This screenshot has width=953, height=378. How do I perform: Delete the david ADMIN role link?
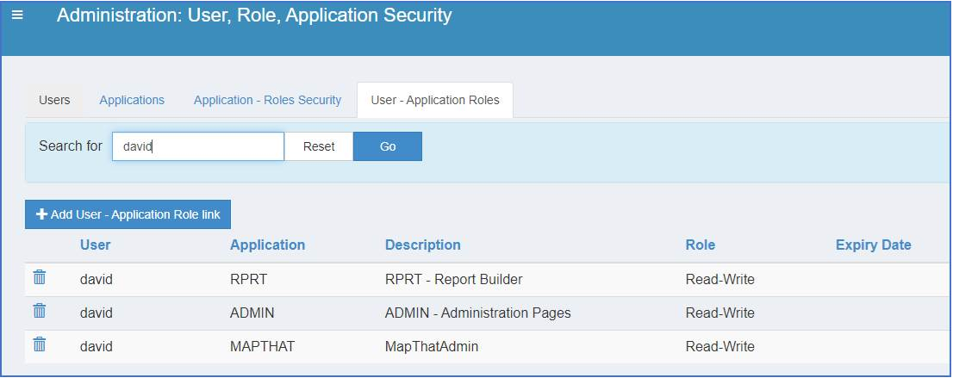(40, 311)
